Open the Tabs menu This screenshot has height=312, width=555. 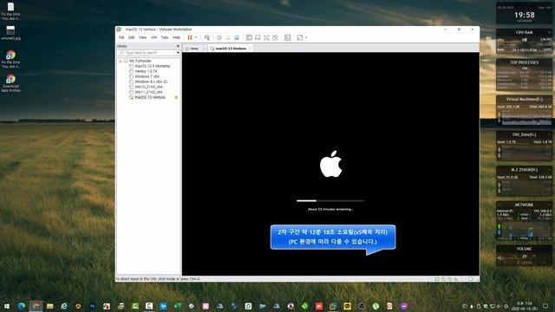pos(165,37)
